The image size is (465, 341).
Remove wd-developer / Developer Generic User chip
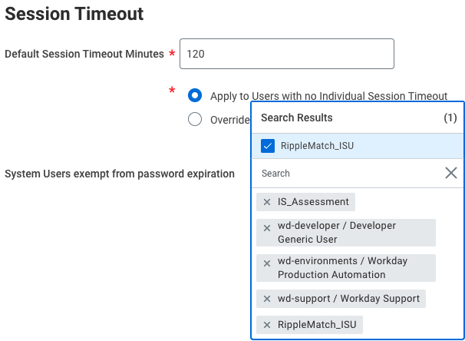pyautogui.click(x=267, y=228)
